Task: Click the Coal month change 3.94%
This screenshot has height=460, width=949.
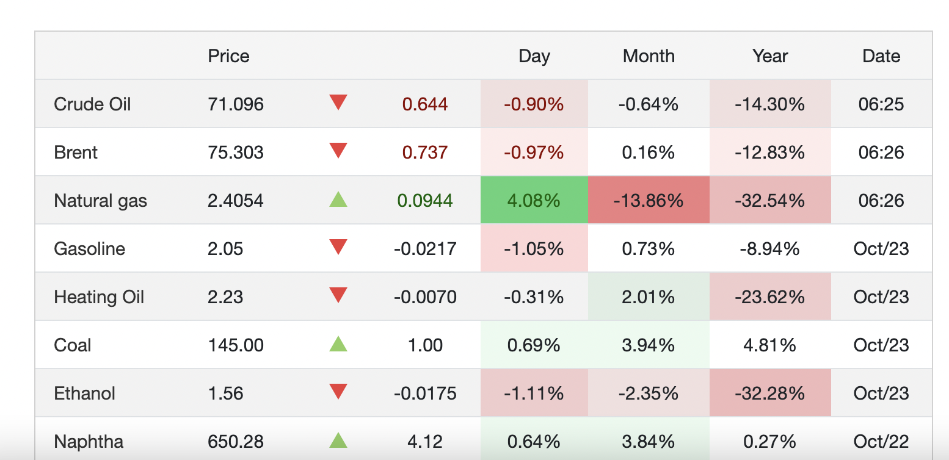Action: tap(649, 345)
